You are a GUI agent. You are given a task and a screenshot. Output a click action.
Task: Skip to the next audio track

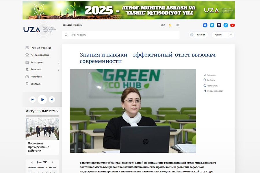(52, 99)
